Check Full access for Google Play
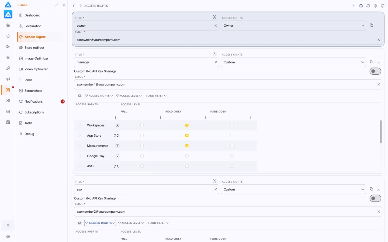Image resolution: width=388 pixels, height=242 pixels. [142, 156]
